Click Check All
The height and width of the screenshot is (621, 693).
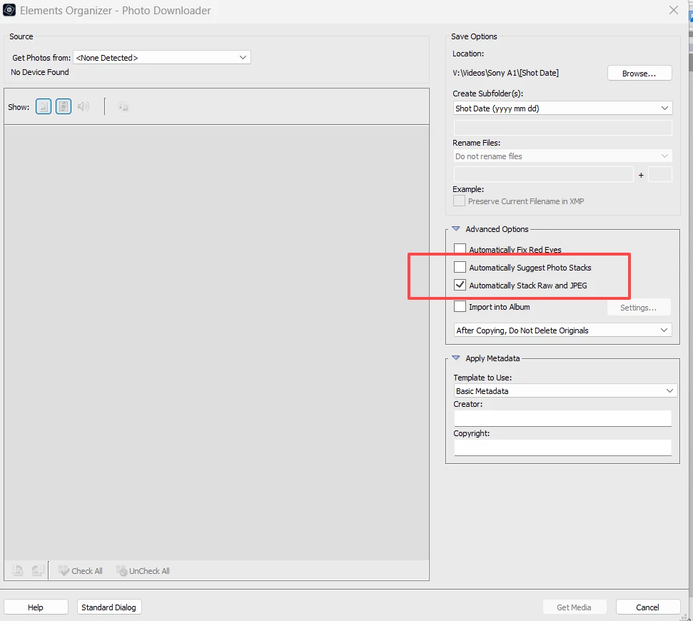80,570
